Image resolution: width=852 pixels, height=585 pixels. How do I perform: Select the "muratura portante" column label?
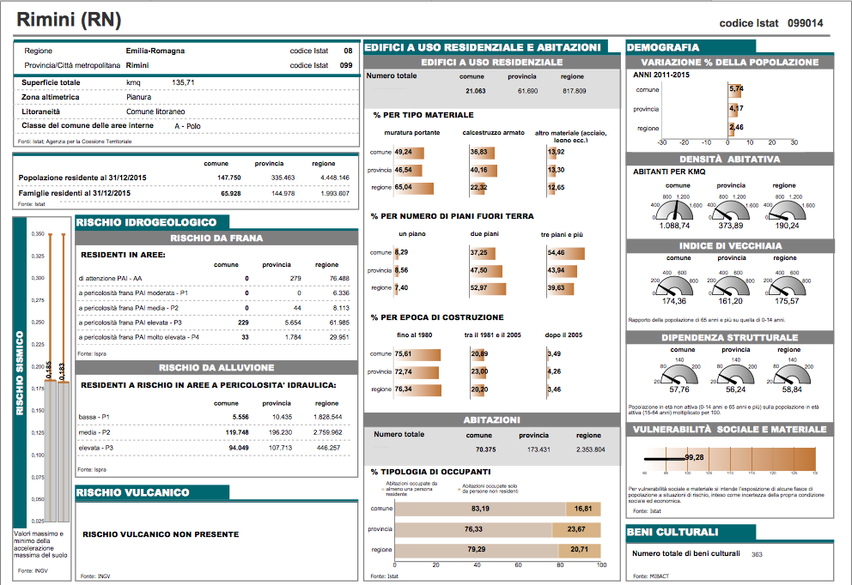click(x=412, y=133)
